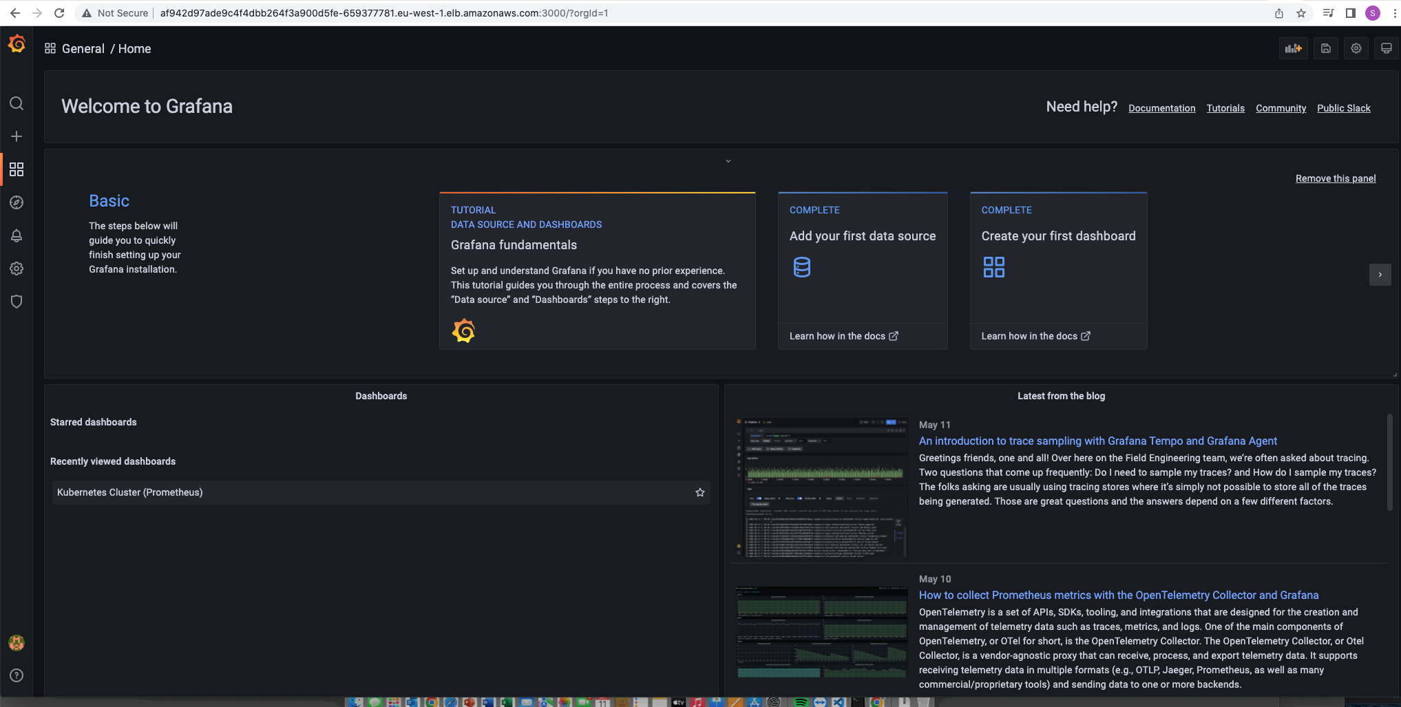Viewport: 1401px width, 707px height.
Task: Reload the page with the browser refresh icon
Action: (59, 12)
